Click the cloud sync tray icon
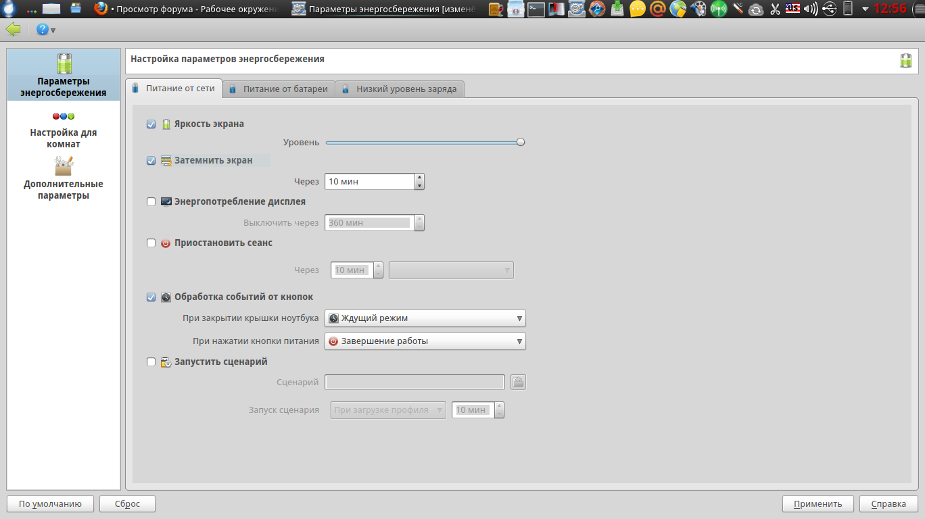This screenshot has height=519, width=925. click(757, 9)
